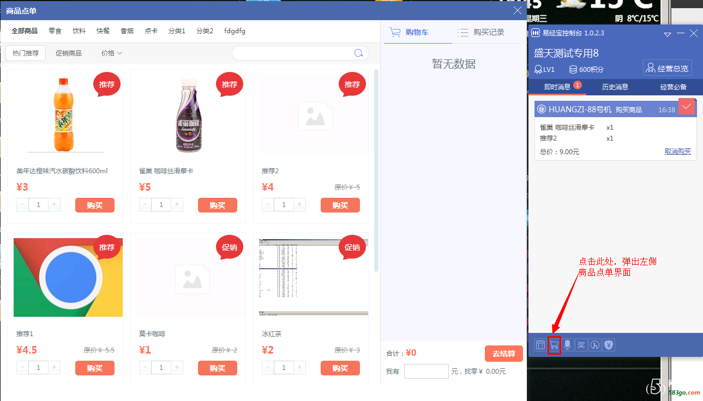Viewport: 703px width, 401px height.
Task: Increase quantity of 美年达 orange soda
Action: coord(54,205)
